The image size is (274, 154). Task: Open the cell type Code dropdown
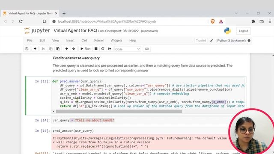pyautogui.click(x=128, y=49)
